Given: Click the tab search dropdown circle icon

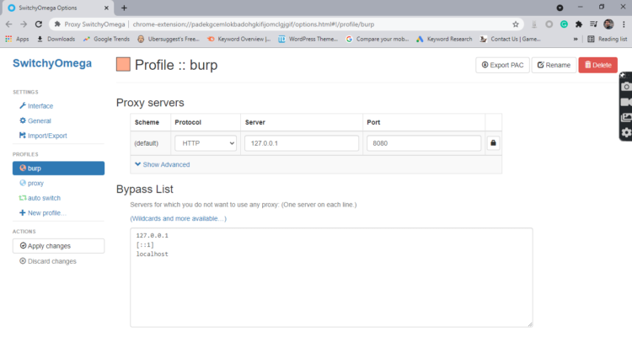Looking at the screenshot, I should 560,8.
